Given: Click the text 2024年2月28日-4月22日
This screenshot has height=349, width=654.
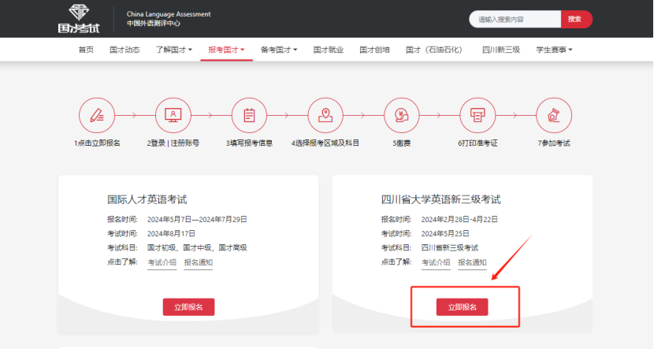Looking at the screenshot, I should [x=459, y=219].
